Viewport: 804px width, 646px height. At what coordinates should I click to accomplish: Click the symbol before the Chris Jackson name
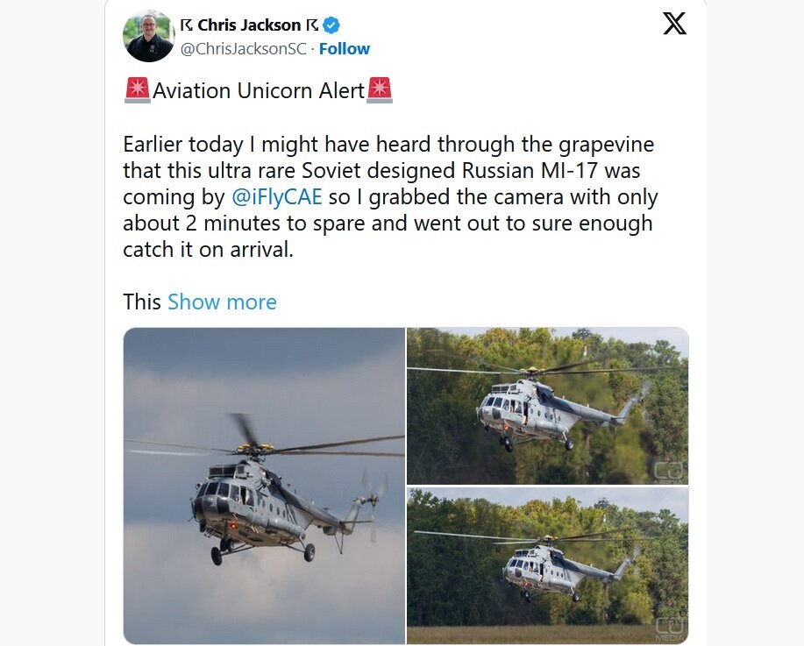186,25
